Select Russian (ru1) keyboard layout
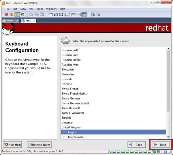 click(113, 50)
